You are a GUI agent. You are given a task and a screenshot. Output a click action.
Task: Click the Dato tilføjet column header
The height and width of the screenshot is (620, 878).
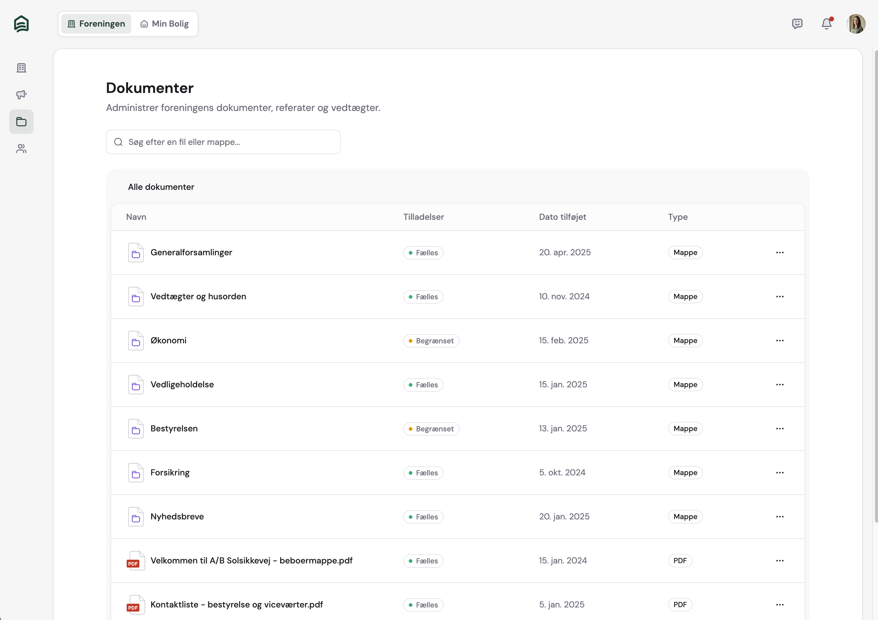click(x=562, y=217)
